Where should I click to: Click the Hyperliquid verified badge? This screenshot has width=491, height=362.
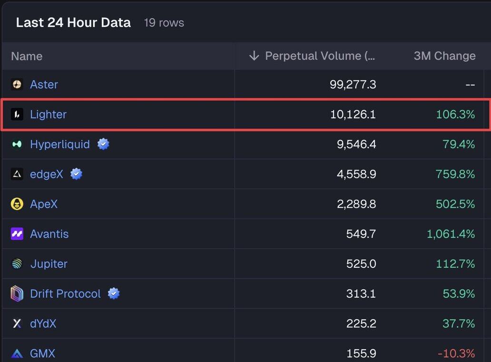103,144
